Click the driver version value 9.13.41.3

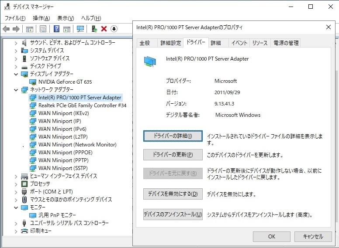coord(224,104)
